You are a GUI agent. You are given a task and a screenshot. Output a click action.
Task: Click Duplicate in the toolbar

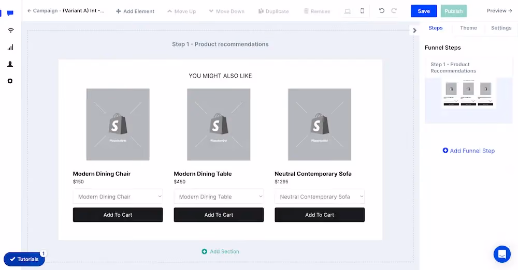coord(274,11)
